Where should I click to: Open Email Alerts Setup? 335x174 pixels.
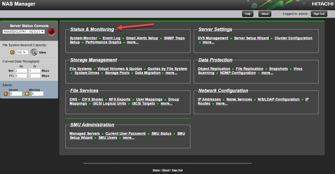(142, 38)
